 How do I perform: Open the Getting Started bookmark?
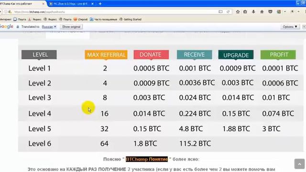[131, 19]
